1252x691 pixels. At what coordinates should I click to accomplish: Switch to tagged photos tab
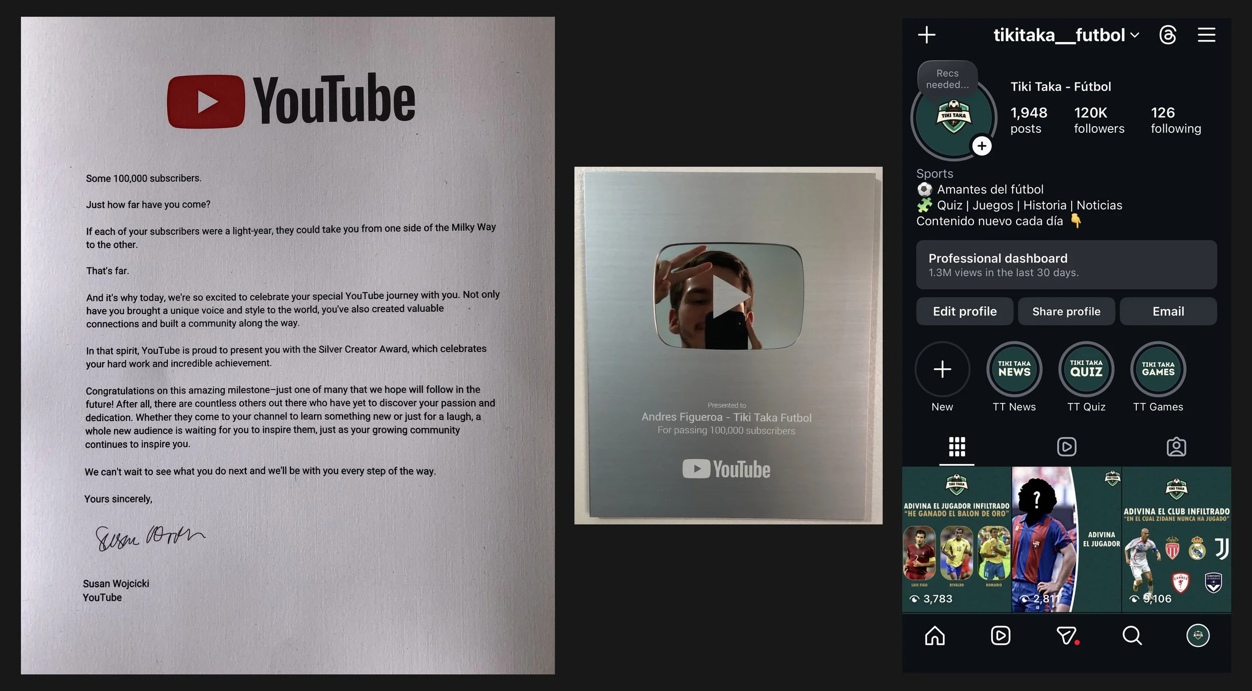[x=1176, y=446]
